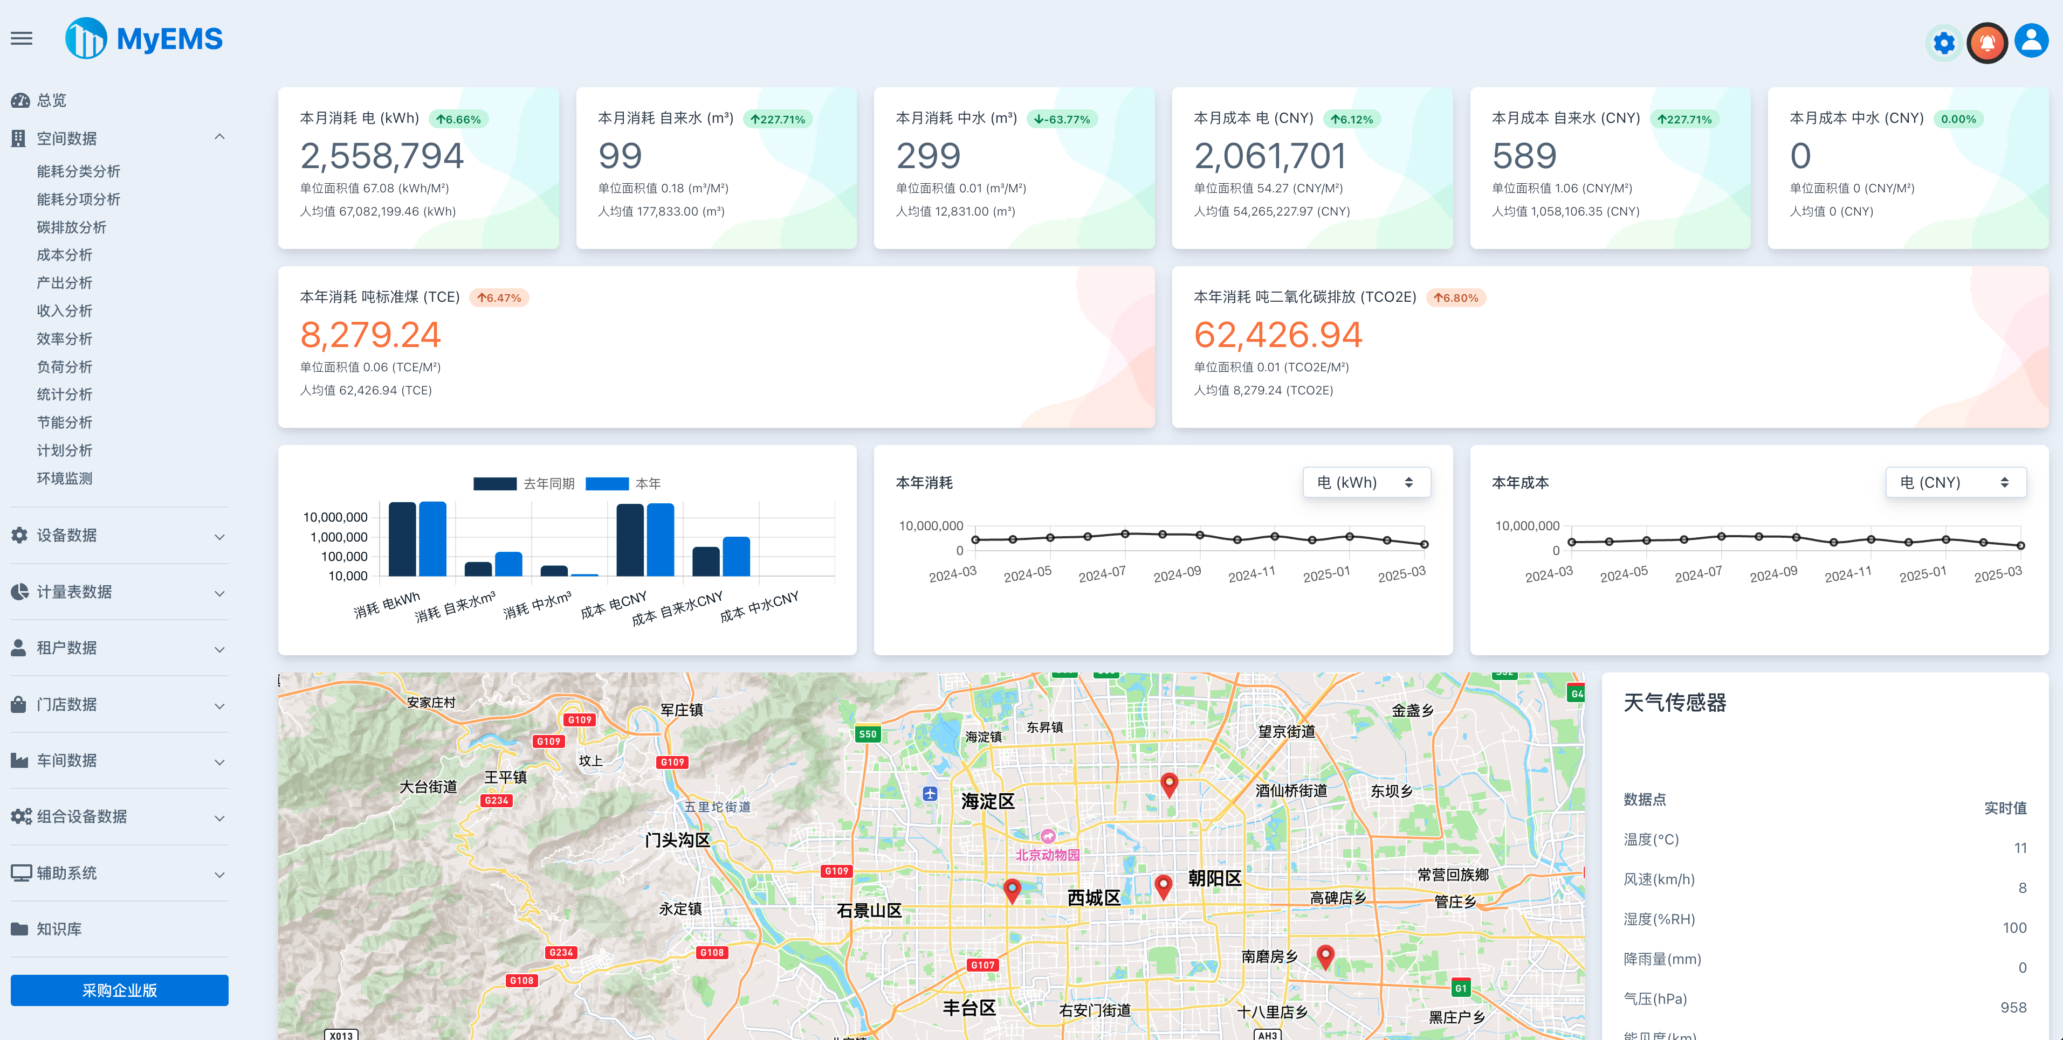Image resolution: width=2063 pixels, height=1040 pixels.
Task: Open 能耗分类分析 menu item
Action: pos(79,171)
